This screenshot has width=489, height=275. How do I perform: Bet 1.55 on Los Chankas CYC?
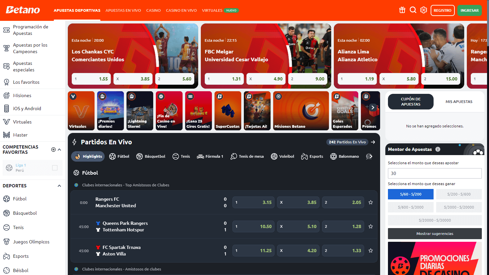(91, 79)
